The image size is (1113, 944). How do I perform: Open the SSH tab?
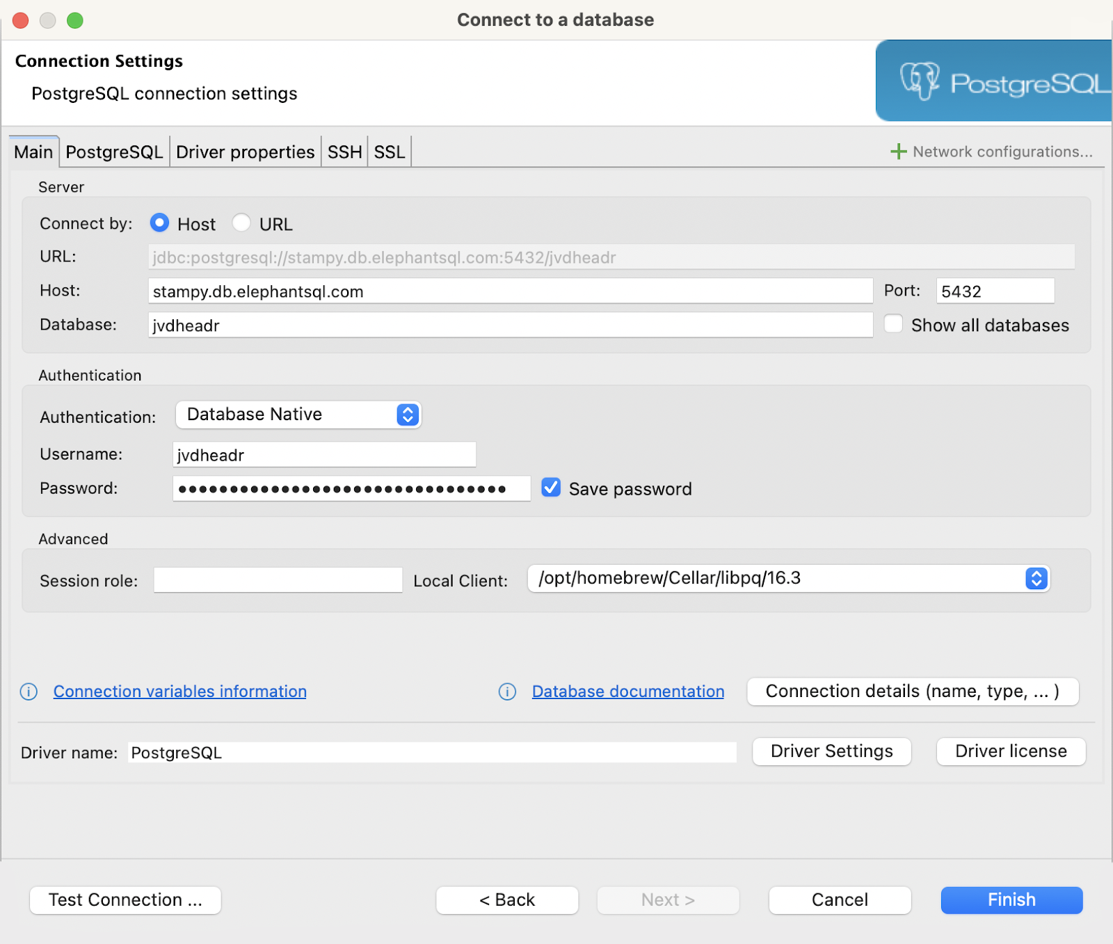point(344,152)
